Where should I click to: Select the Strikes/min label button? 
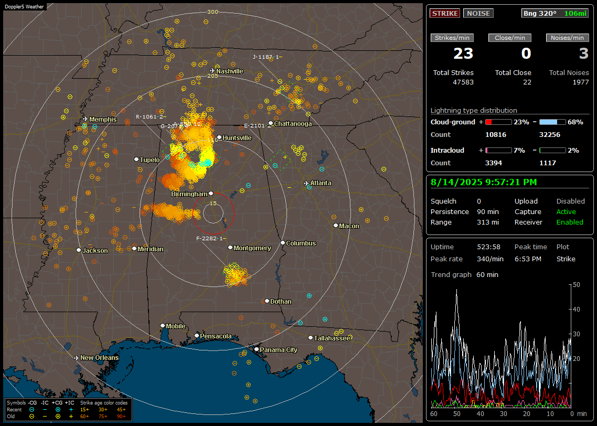(x=452, y=38)
